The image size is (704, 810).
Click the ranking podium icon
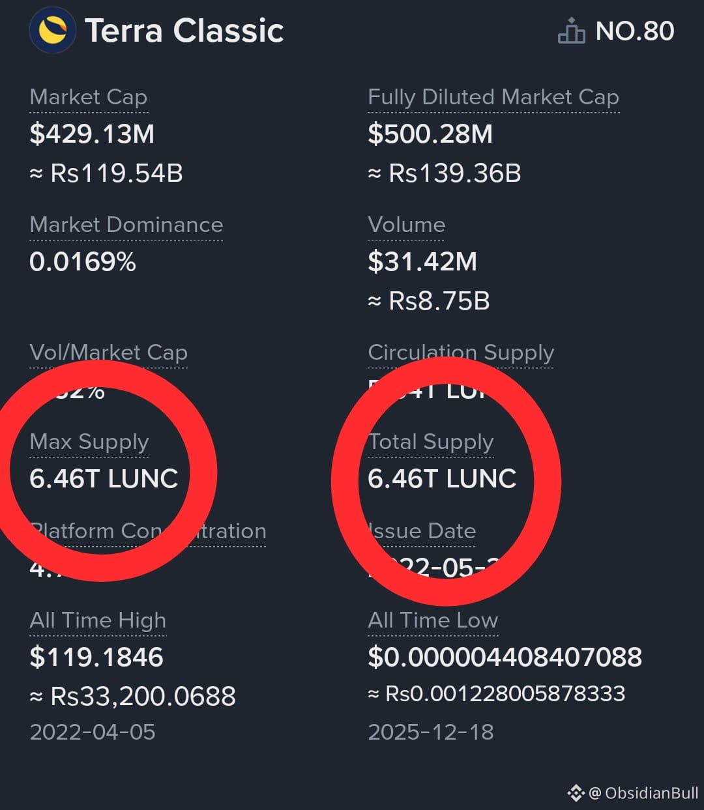click(571, 31)
